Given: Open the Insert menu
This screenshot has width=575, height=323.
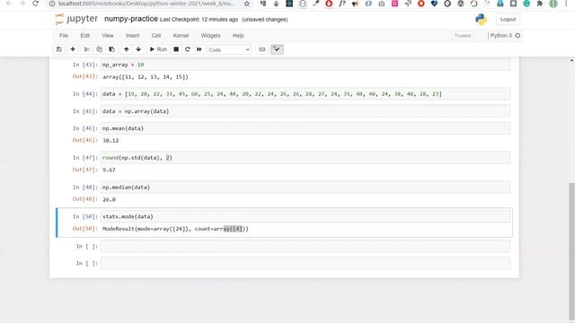Looking at the screenshot, I should (x=133, y=36).
